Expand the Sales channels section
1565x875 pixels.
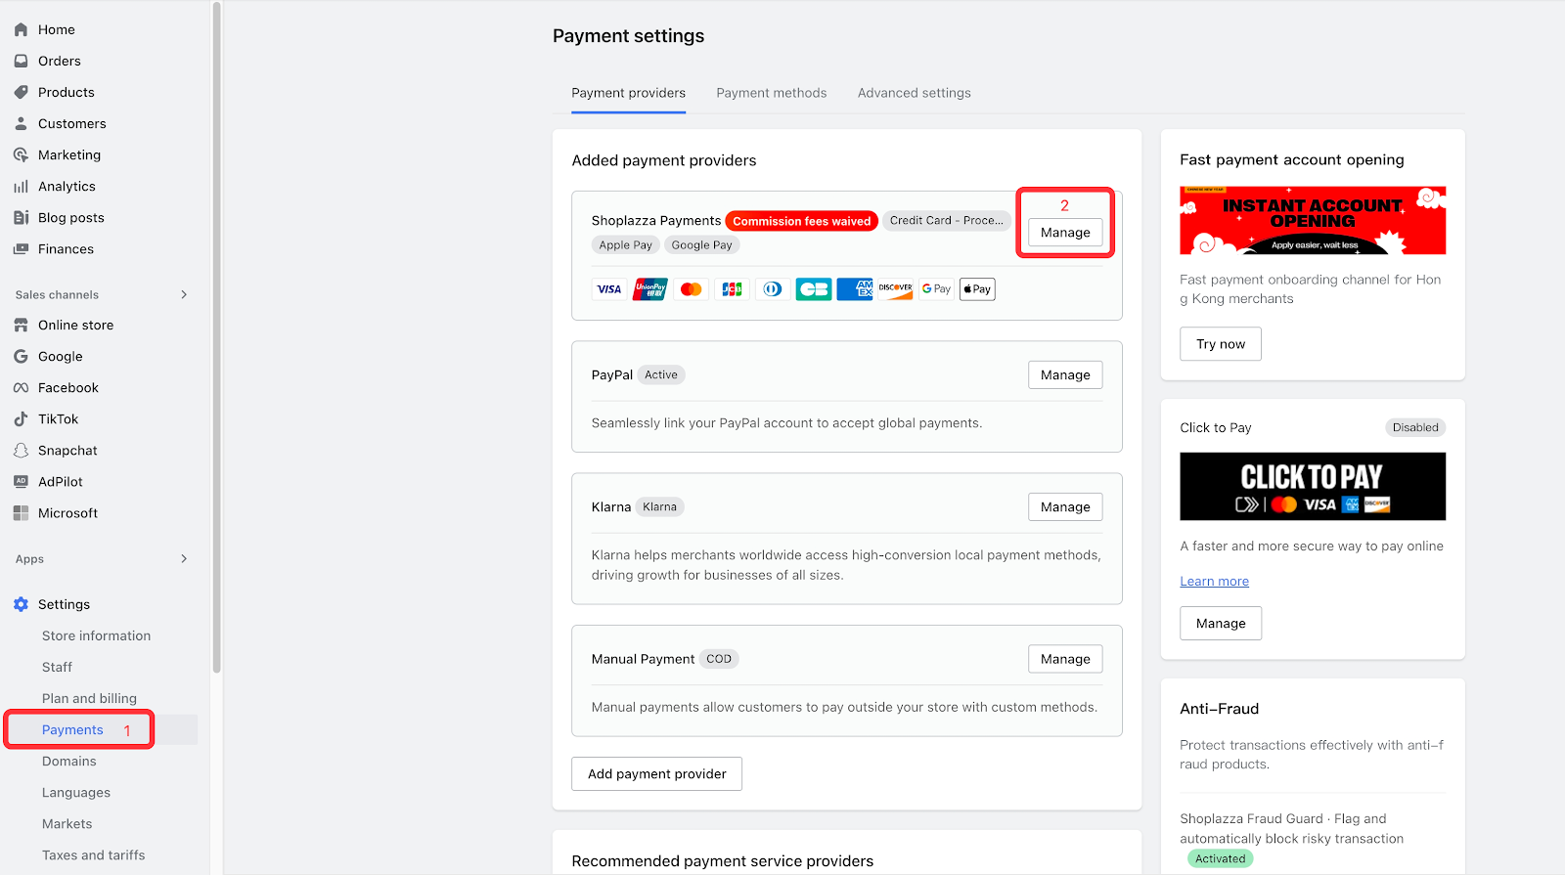[184, 295]
